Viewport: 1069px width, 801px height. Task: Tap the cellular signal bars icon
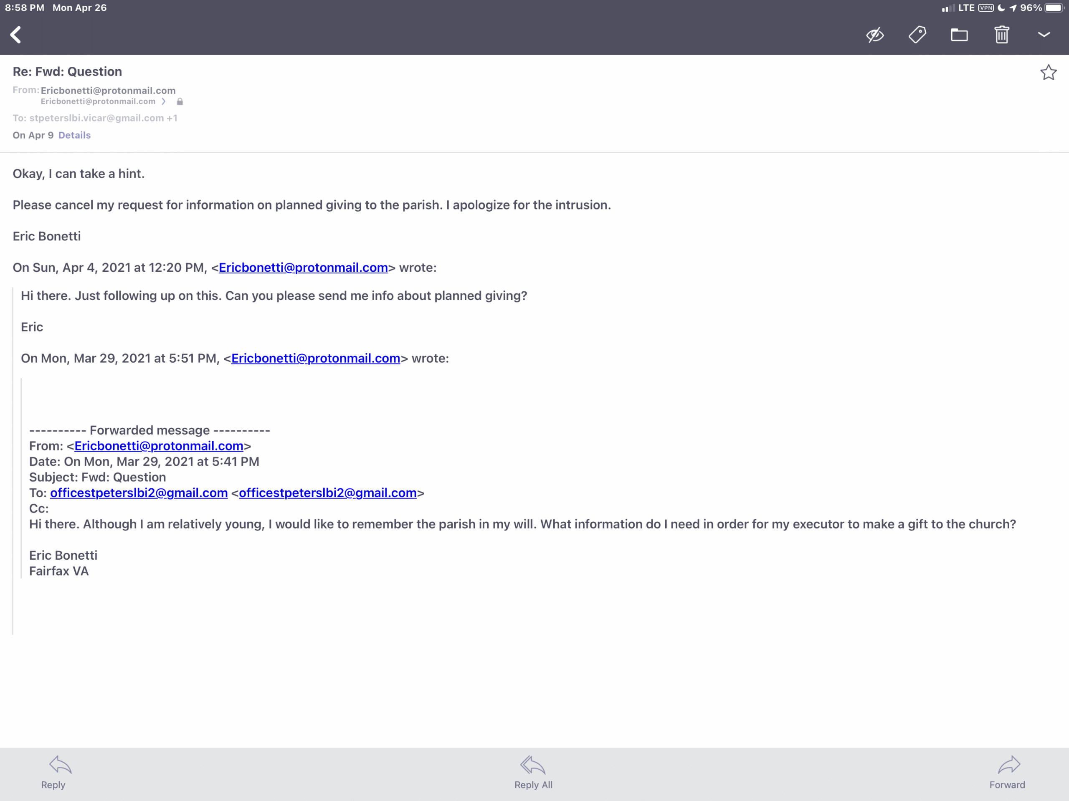pos(948,8)
